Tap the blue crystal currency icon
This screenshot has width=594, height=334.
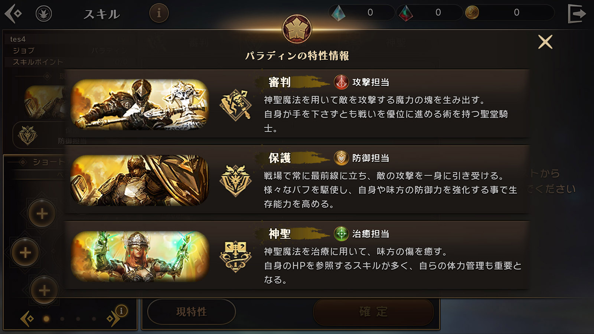338,13
